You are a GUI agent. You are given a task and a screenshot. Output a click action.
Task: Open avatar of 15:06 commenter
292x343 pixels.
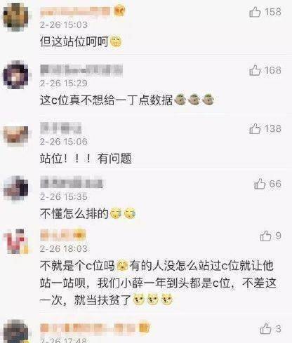[15, 135]
